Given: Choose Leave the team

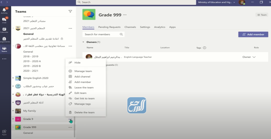Looking at the screenshot, I should coord(85,87).
